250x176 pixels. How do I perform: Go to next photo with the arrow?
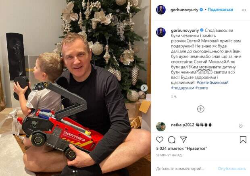pyautogui.click(x=144, y=88)
